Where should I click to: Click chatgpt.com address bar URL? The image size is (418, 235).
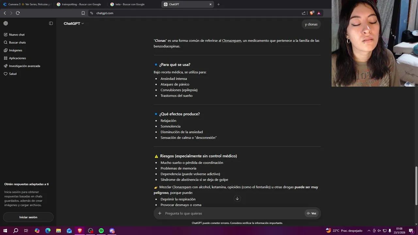tap(105, 13)
